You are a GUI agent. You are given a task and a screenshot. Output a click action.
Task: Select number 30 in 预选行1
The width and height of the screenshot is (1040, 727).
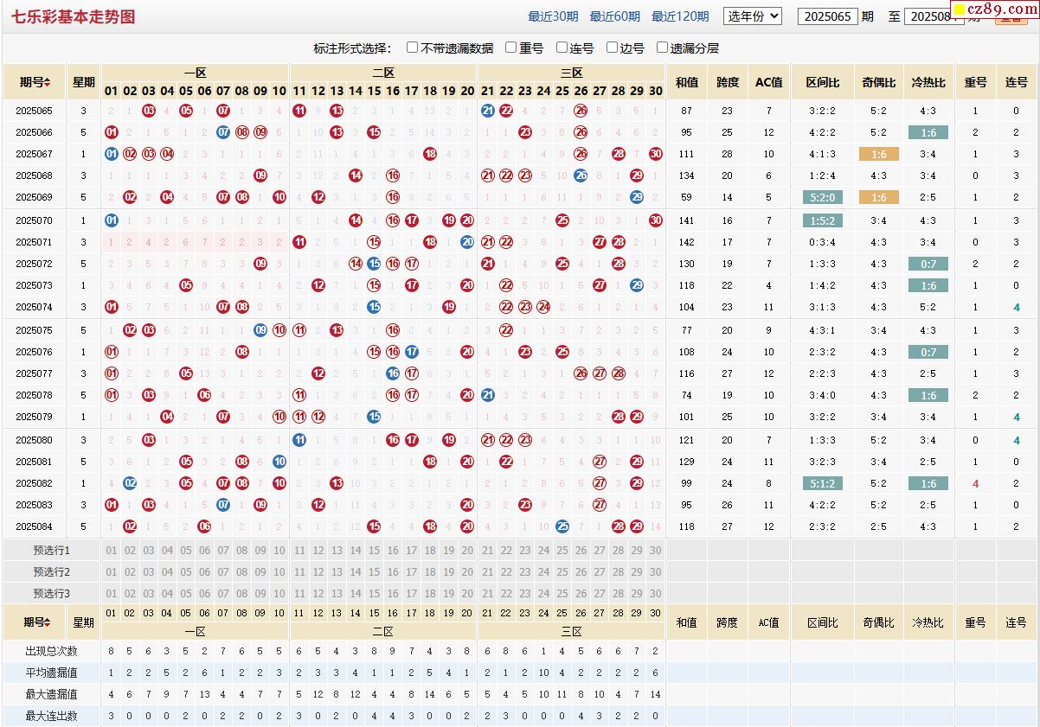pos(656,551)
